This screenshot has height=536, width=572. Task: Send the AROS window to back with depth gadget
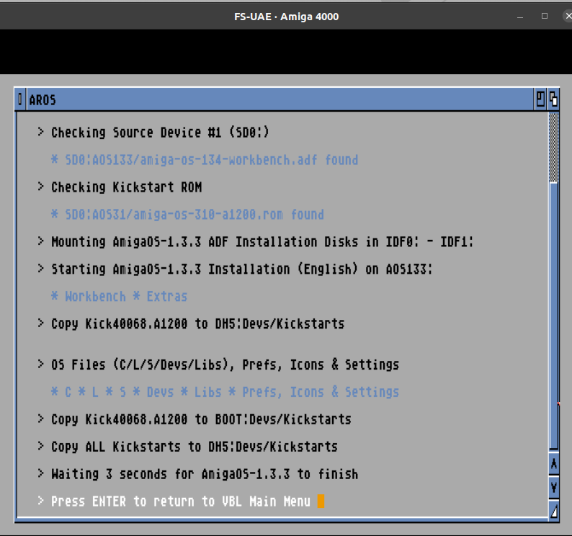click(x=553, y=99)
